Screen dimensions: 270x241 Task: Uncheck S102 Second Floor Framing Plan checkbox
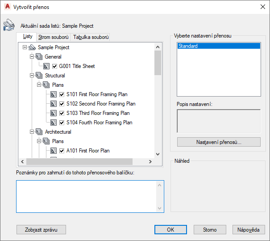pos(62,104)
